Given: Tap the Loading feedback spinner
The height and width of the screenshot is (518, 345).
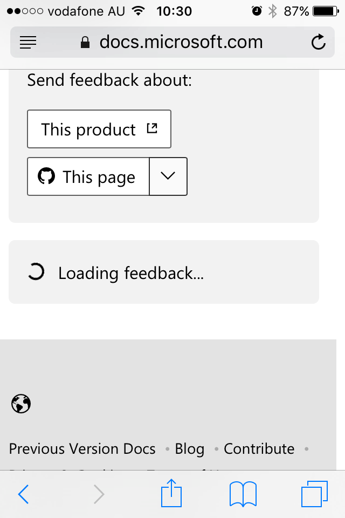Looking at the screenshot, I should [x=35, y=272].
